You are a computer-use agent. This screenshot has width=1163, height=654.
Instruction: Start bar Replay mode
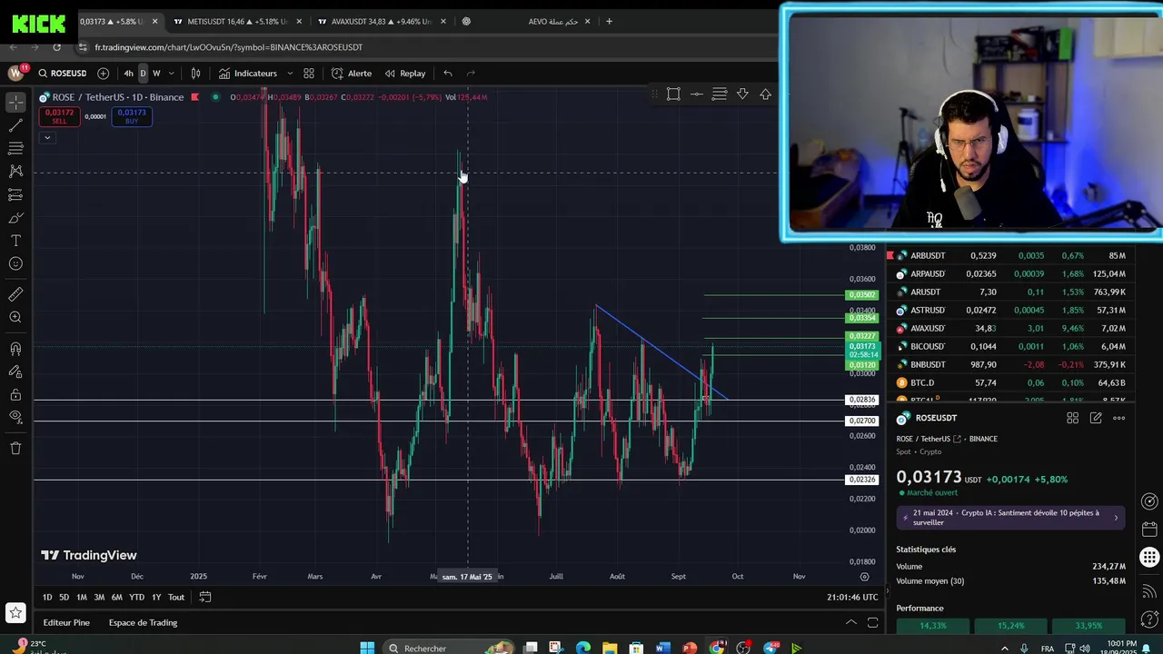click(405, 74)
